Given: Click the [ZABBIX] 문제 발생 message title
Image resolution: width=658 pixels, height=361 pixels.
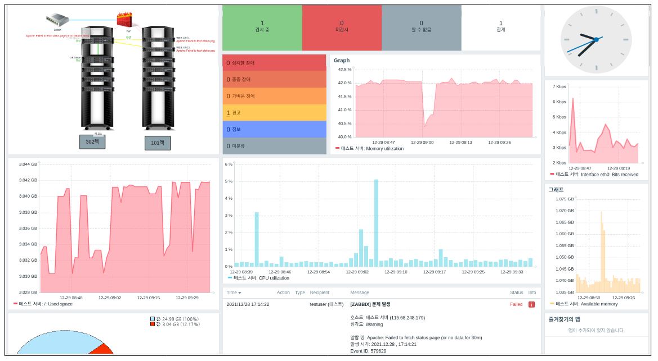Looking at the screenshot, I should pyautogui.click(x=370, y=304).
